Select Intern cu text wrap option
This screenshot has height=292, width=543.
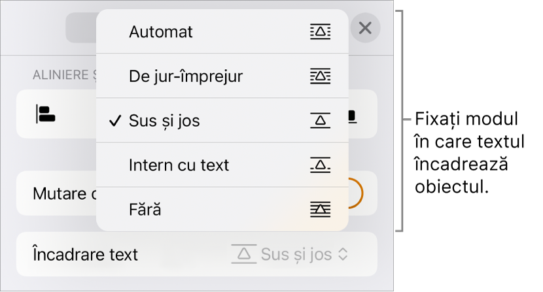tap(222, 165)
